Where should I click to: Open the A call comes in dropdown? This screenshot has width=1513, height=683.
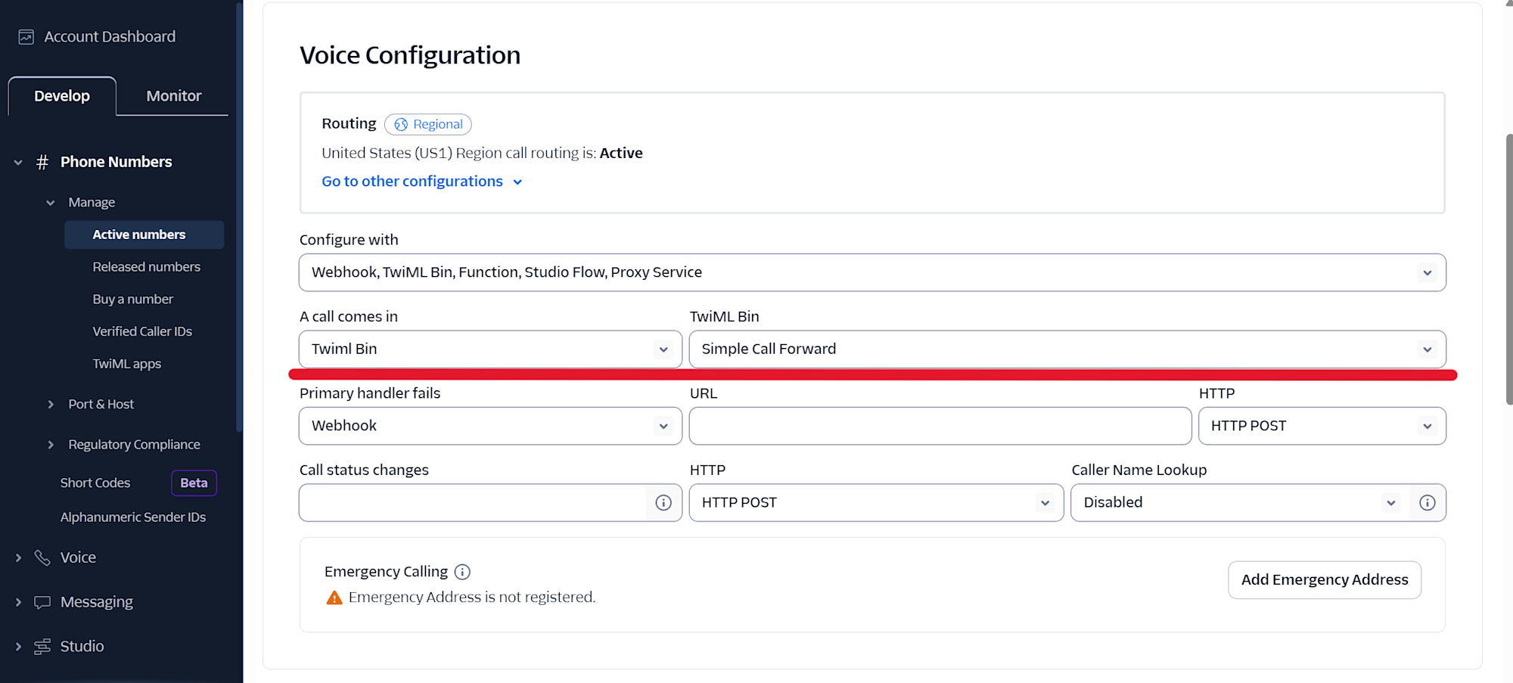(x=490, y=349)
